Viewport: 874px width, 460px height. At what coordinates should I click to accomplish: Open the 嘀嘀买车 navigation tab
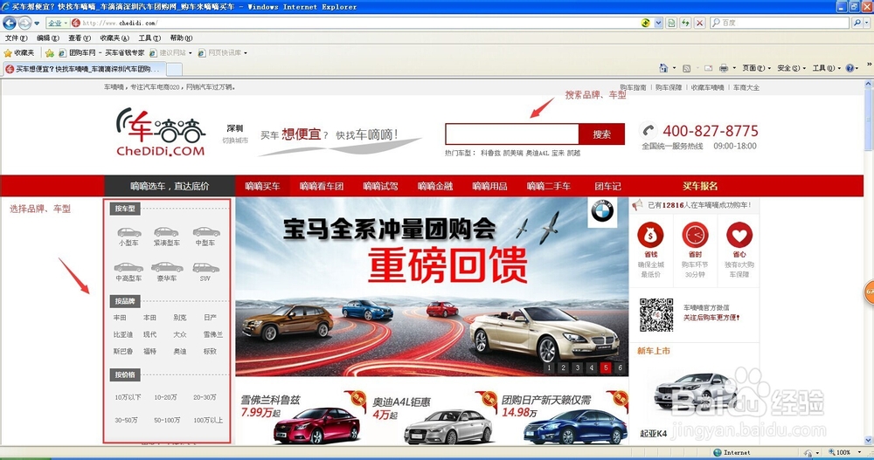[x=262, y=186]
